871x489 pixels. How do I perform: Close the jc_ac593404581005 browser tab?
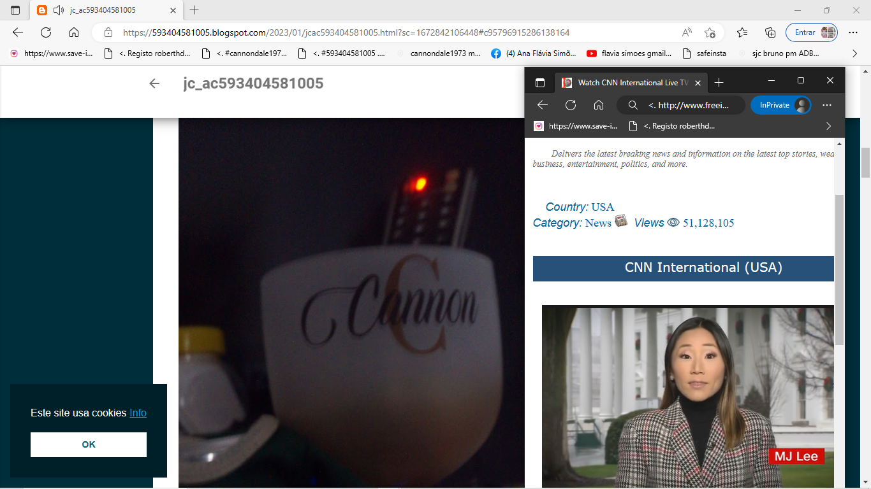click(x=172, y=10)
